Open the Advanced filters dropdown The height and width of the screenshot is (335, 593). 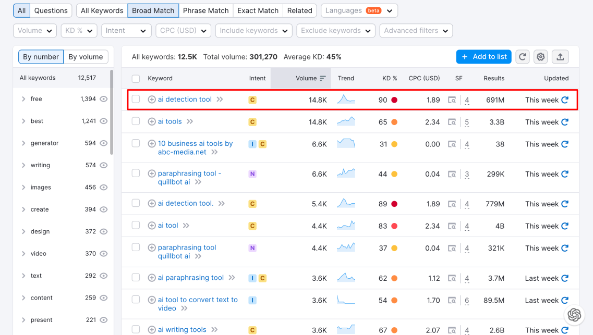pos(416,31)
